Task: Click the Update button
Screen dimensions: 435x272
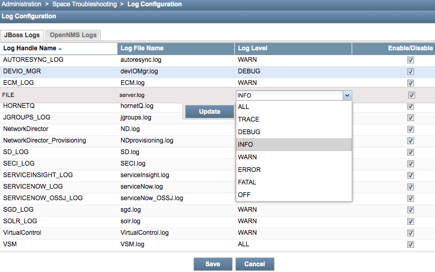Action: [209, 111]
